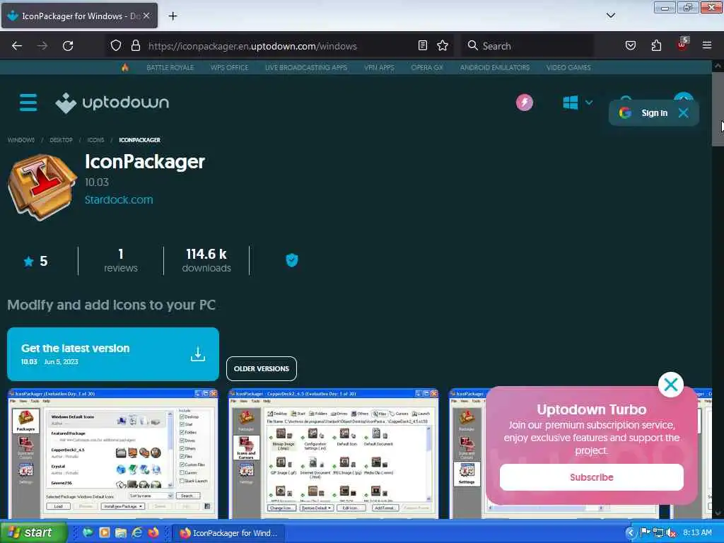View the 1 reviews count
Image resolution: width=724 pixels, height=543 pixels.
point(120,261)
